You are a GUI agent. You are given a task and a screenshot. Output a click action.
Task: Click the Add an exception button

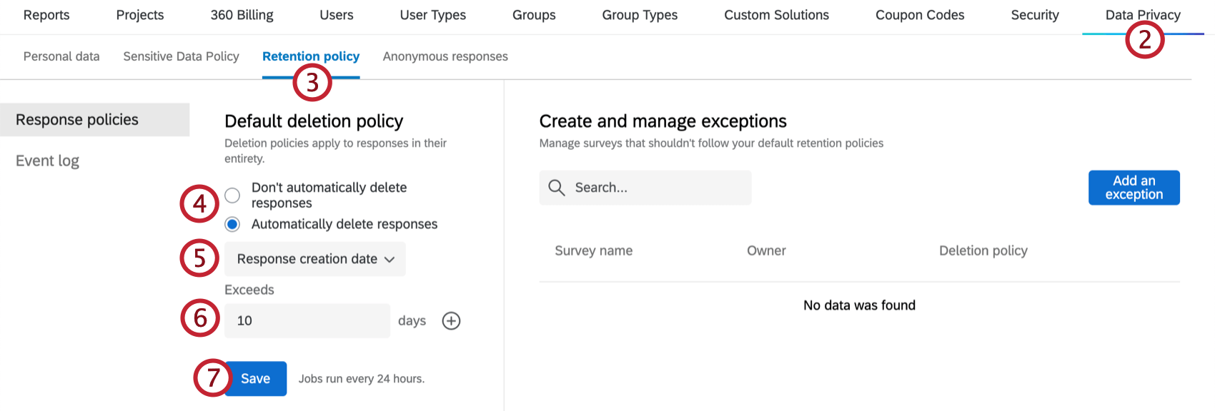[x=1134, y=188]
